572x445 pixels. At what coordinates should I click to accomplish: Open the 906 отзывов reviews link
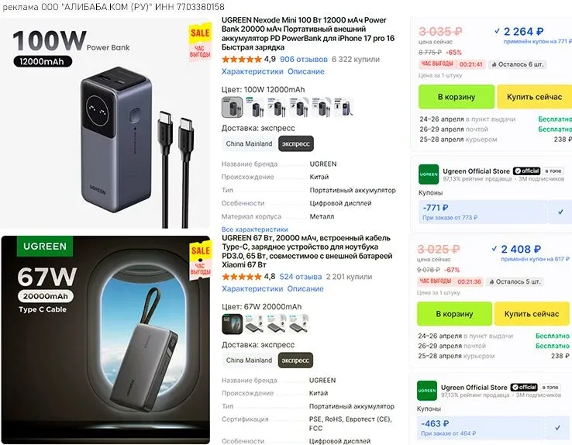tap(304, 59)
